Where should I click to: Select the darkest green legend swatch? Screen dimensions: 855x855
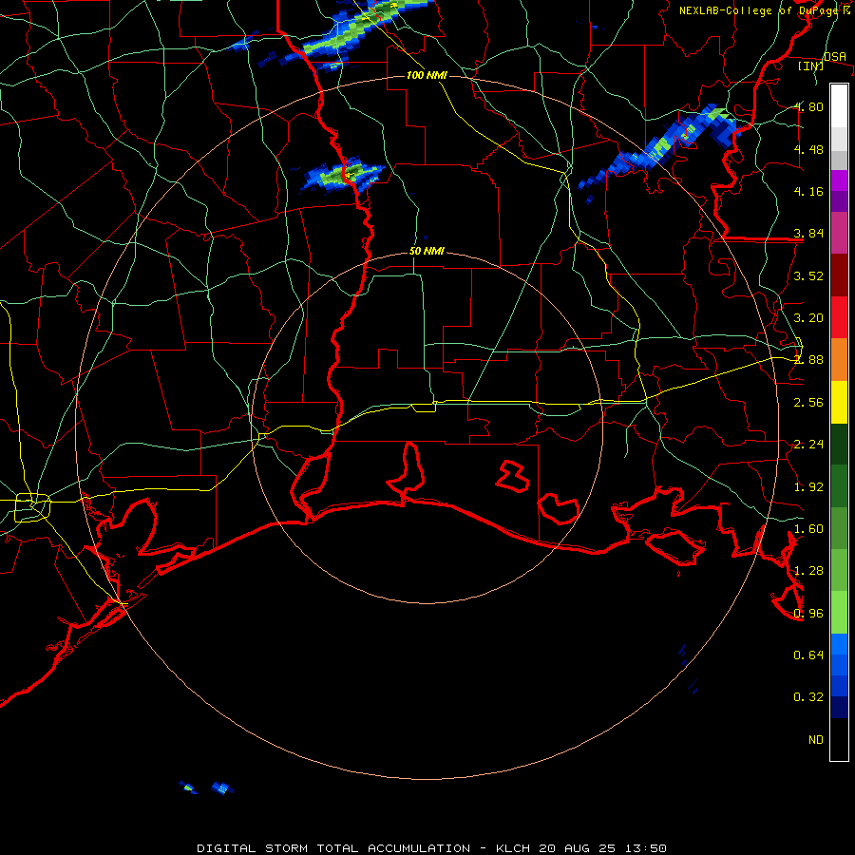point(839,445)
